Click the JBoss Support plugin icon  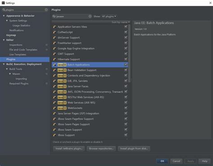54,135
